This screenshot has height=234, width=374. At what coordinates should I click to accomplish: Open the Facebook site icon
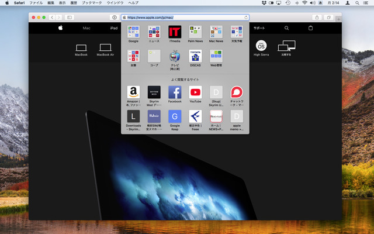pyautogui.click(x=175, y=92)
